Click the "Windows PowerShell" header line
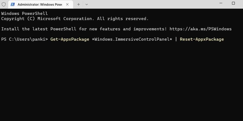This screenshot has width=243, height=121. click(24, 13)
